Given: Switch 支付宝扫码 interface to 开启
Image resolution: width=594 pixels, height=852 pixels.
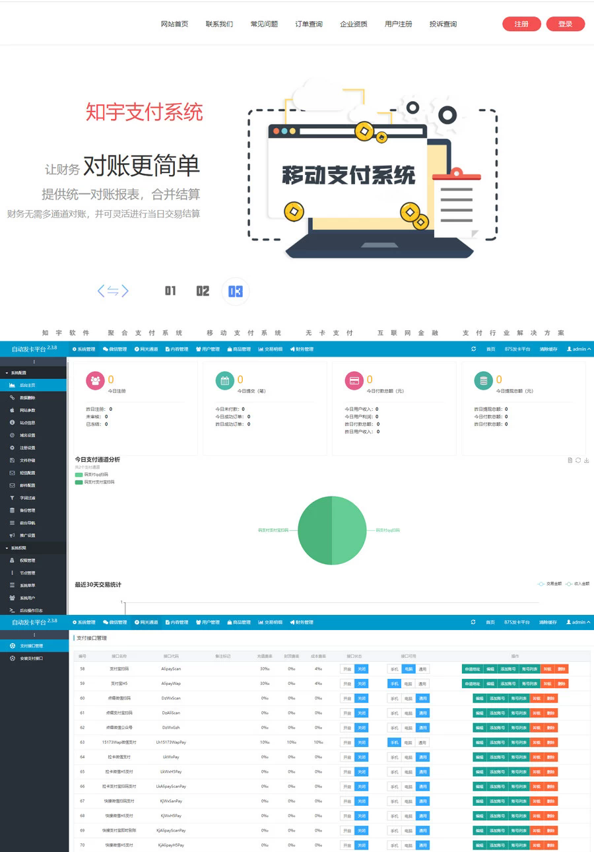Looking at the screenshot, I should pyautogui.click(x=347, y=669).
